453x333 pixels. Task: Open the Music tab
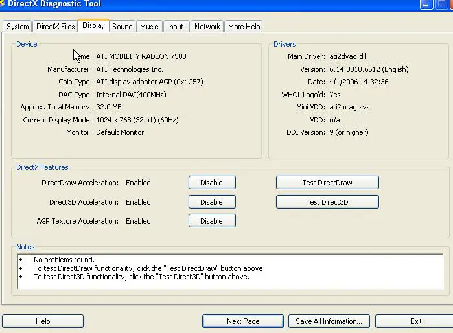click(x=149, y=27)
